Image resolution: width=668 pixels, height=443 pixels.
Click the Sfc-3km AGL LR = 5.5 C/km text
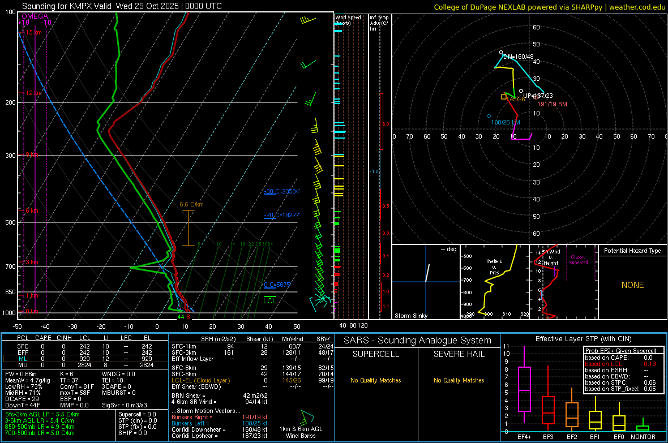click(x=42, y=414)
